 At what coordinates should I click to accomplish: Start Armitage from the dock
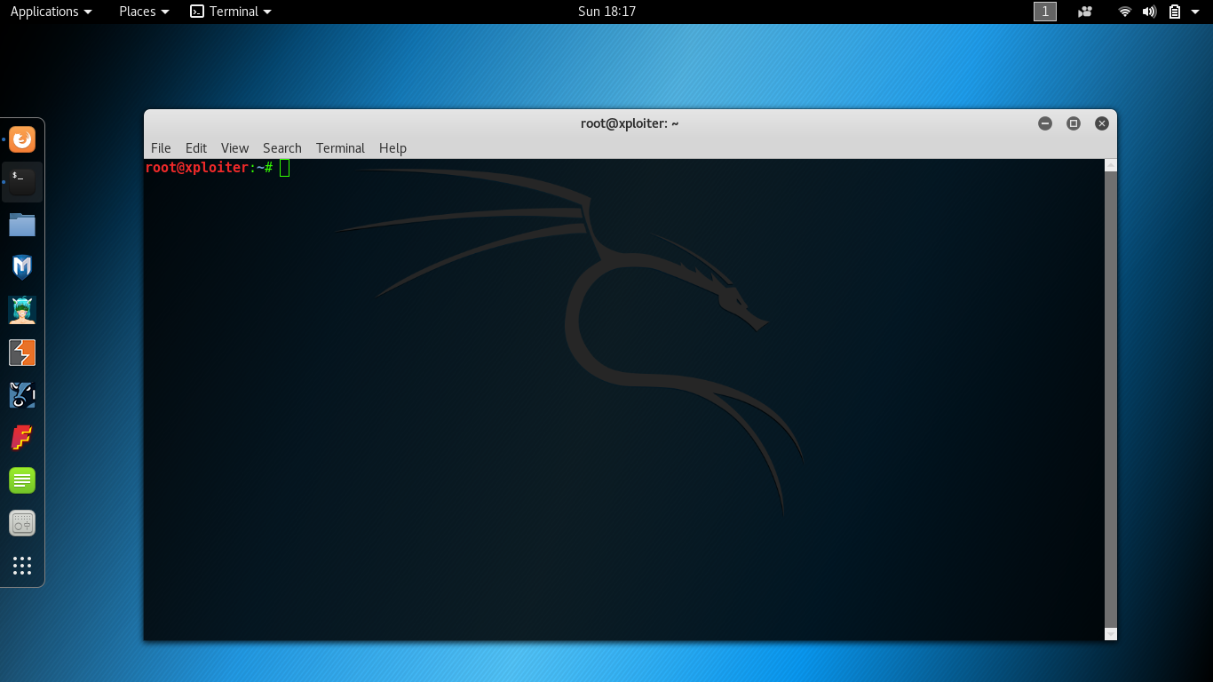point(22,310)
